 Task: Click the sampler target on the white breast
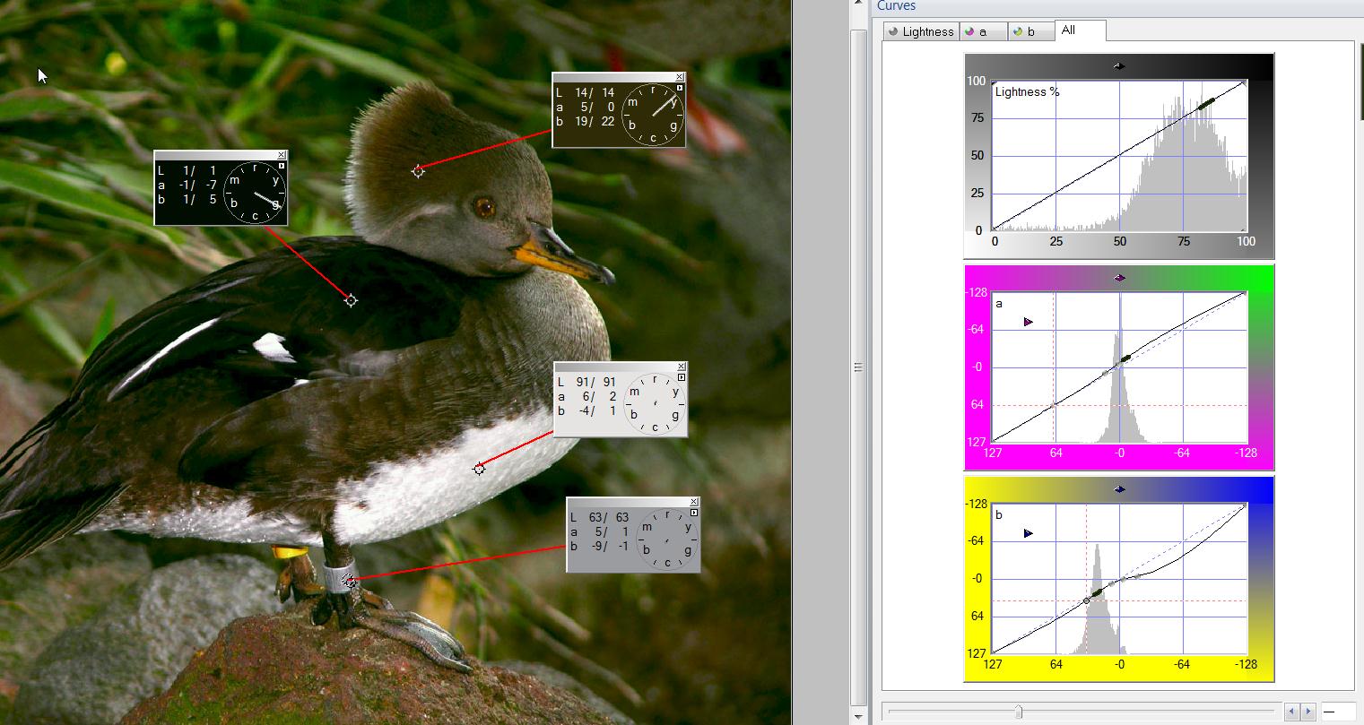tap(479, 468)
